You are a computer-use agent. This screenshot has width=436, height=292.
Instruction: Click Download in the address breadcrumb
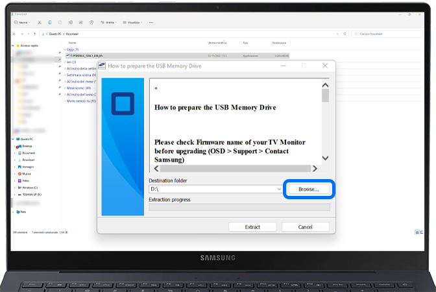pos(72,34)
